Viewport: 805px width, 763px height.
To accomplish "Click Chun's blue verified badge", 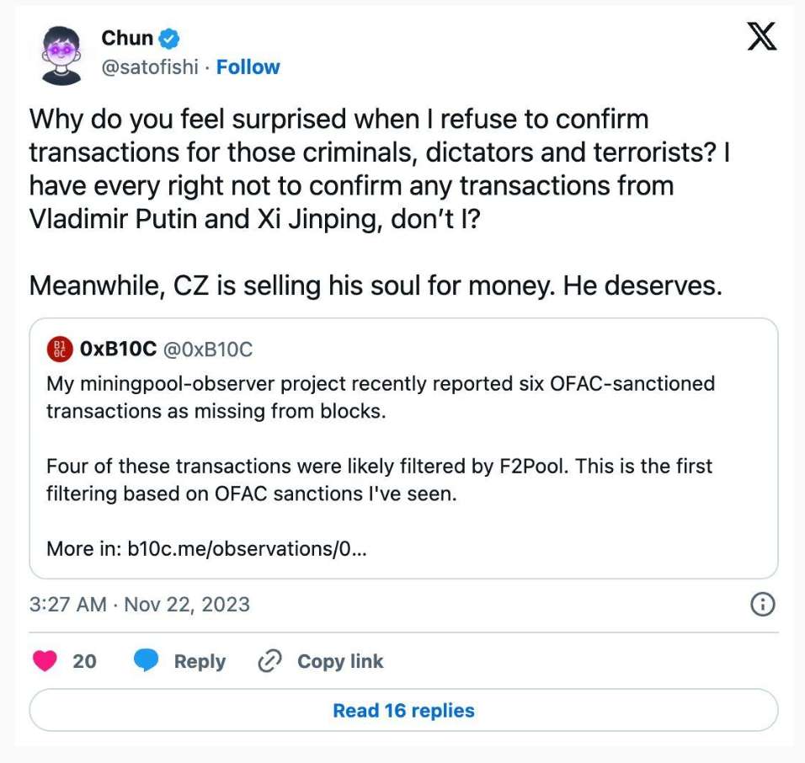I will click(170, 38).
